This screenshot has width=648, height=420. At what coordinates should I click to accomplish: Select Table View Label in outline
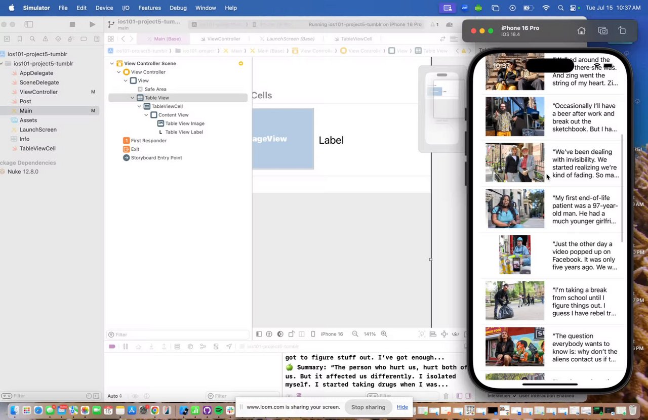[x=184, y=132]
